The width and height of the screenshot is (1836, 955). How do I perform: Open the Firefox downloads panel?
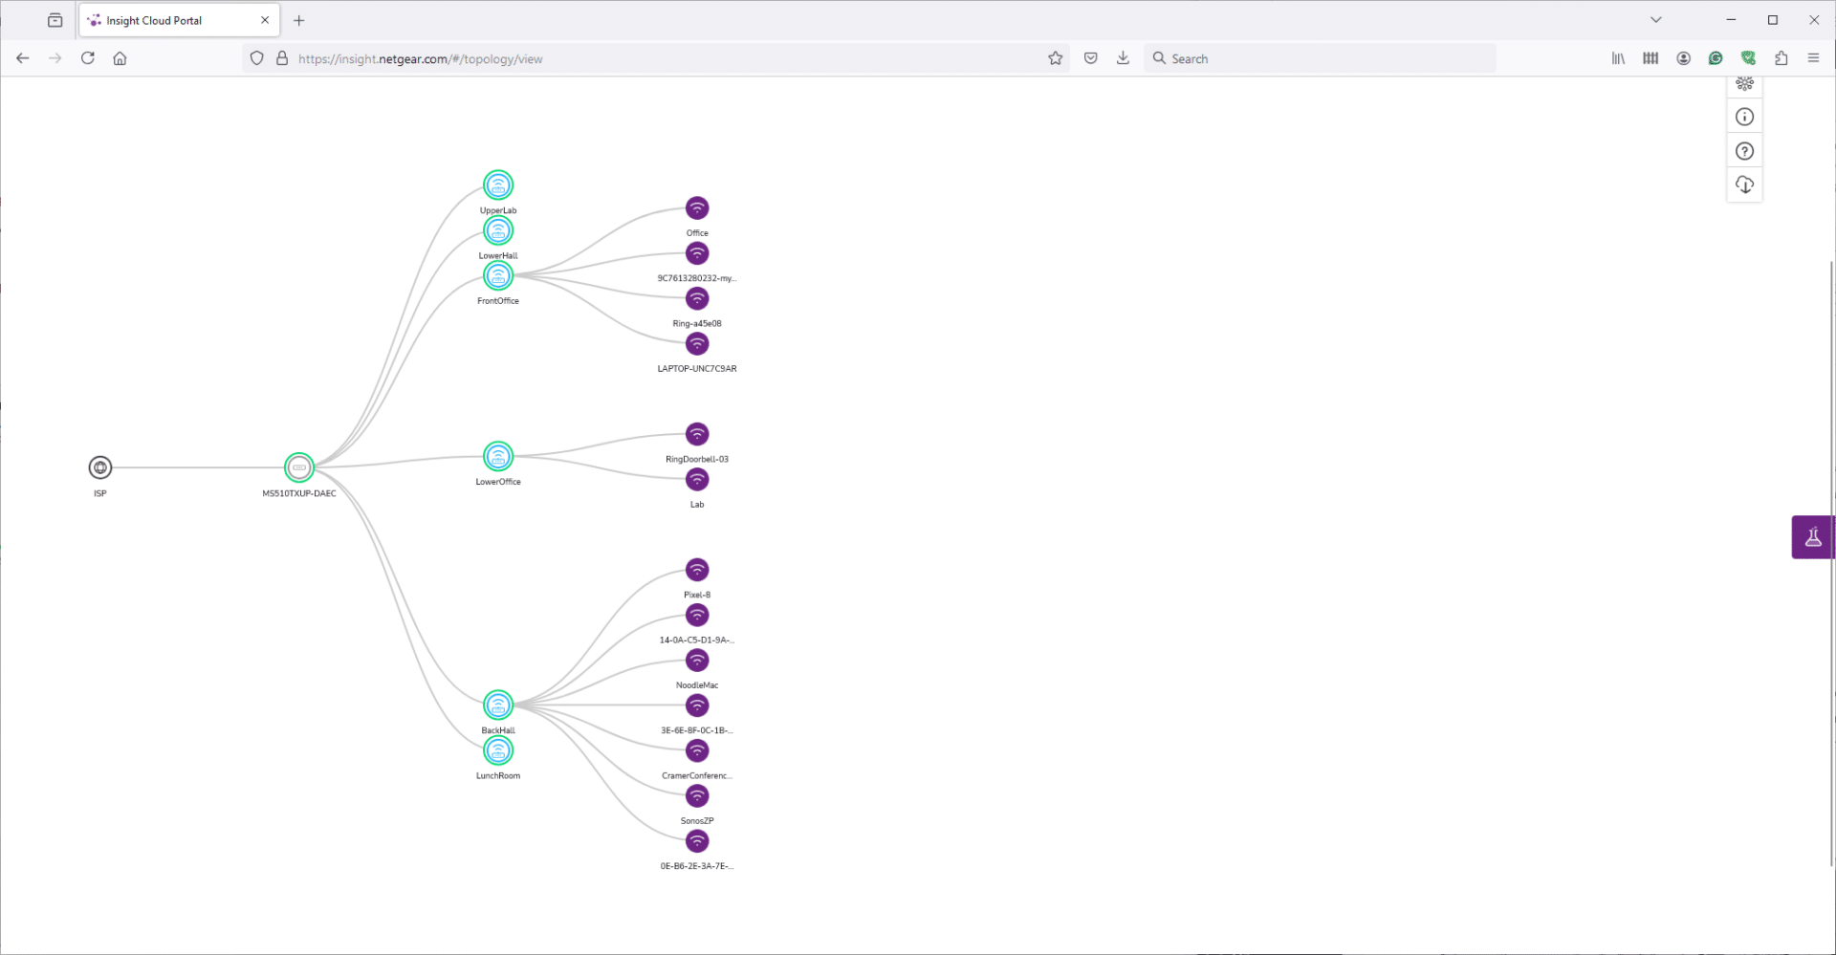click(x=1124, y=58)
